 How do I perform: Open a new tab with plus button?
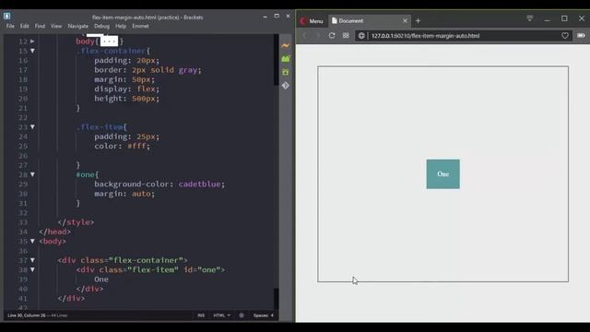pos(418,21)
